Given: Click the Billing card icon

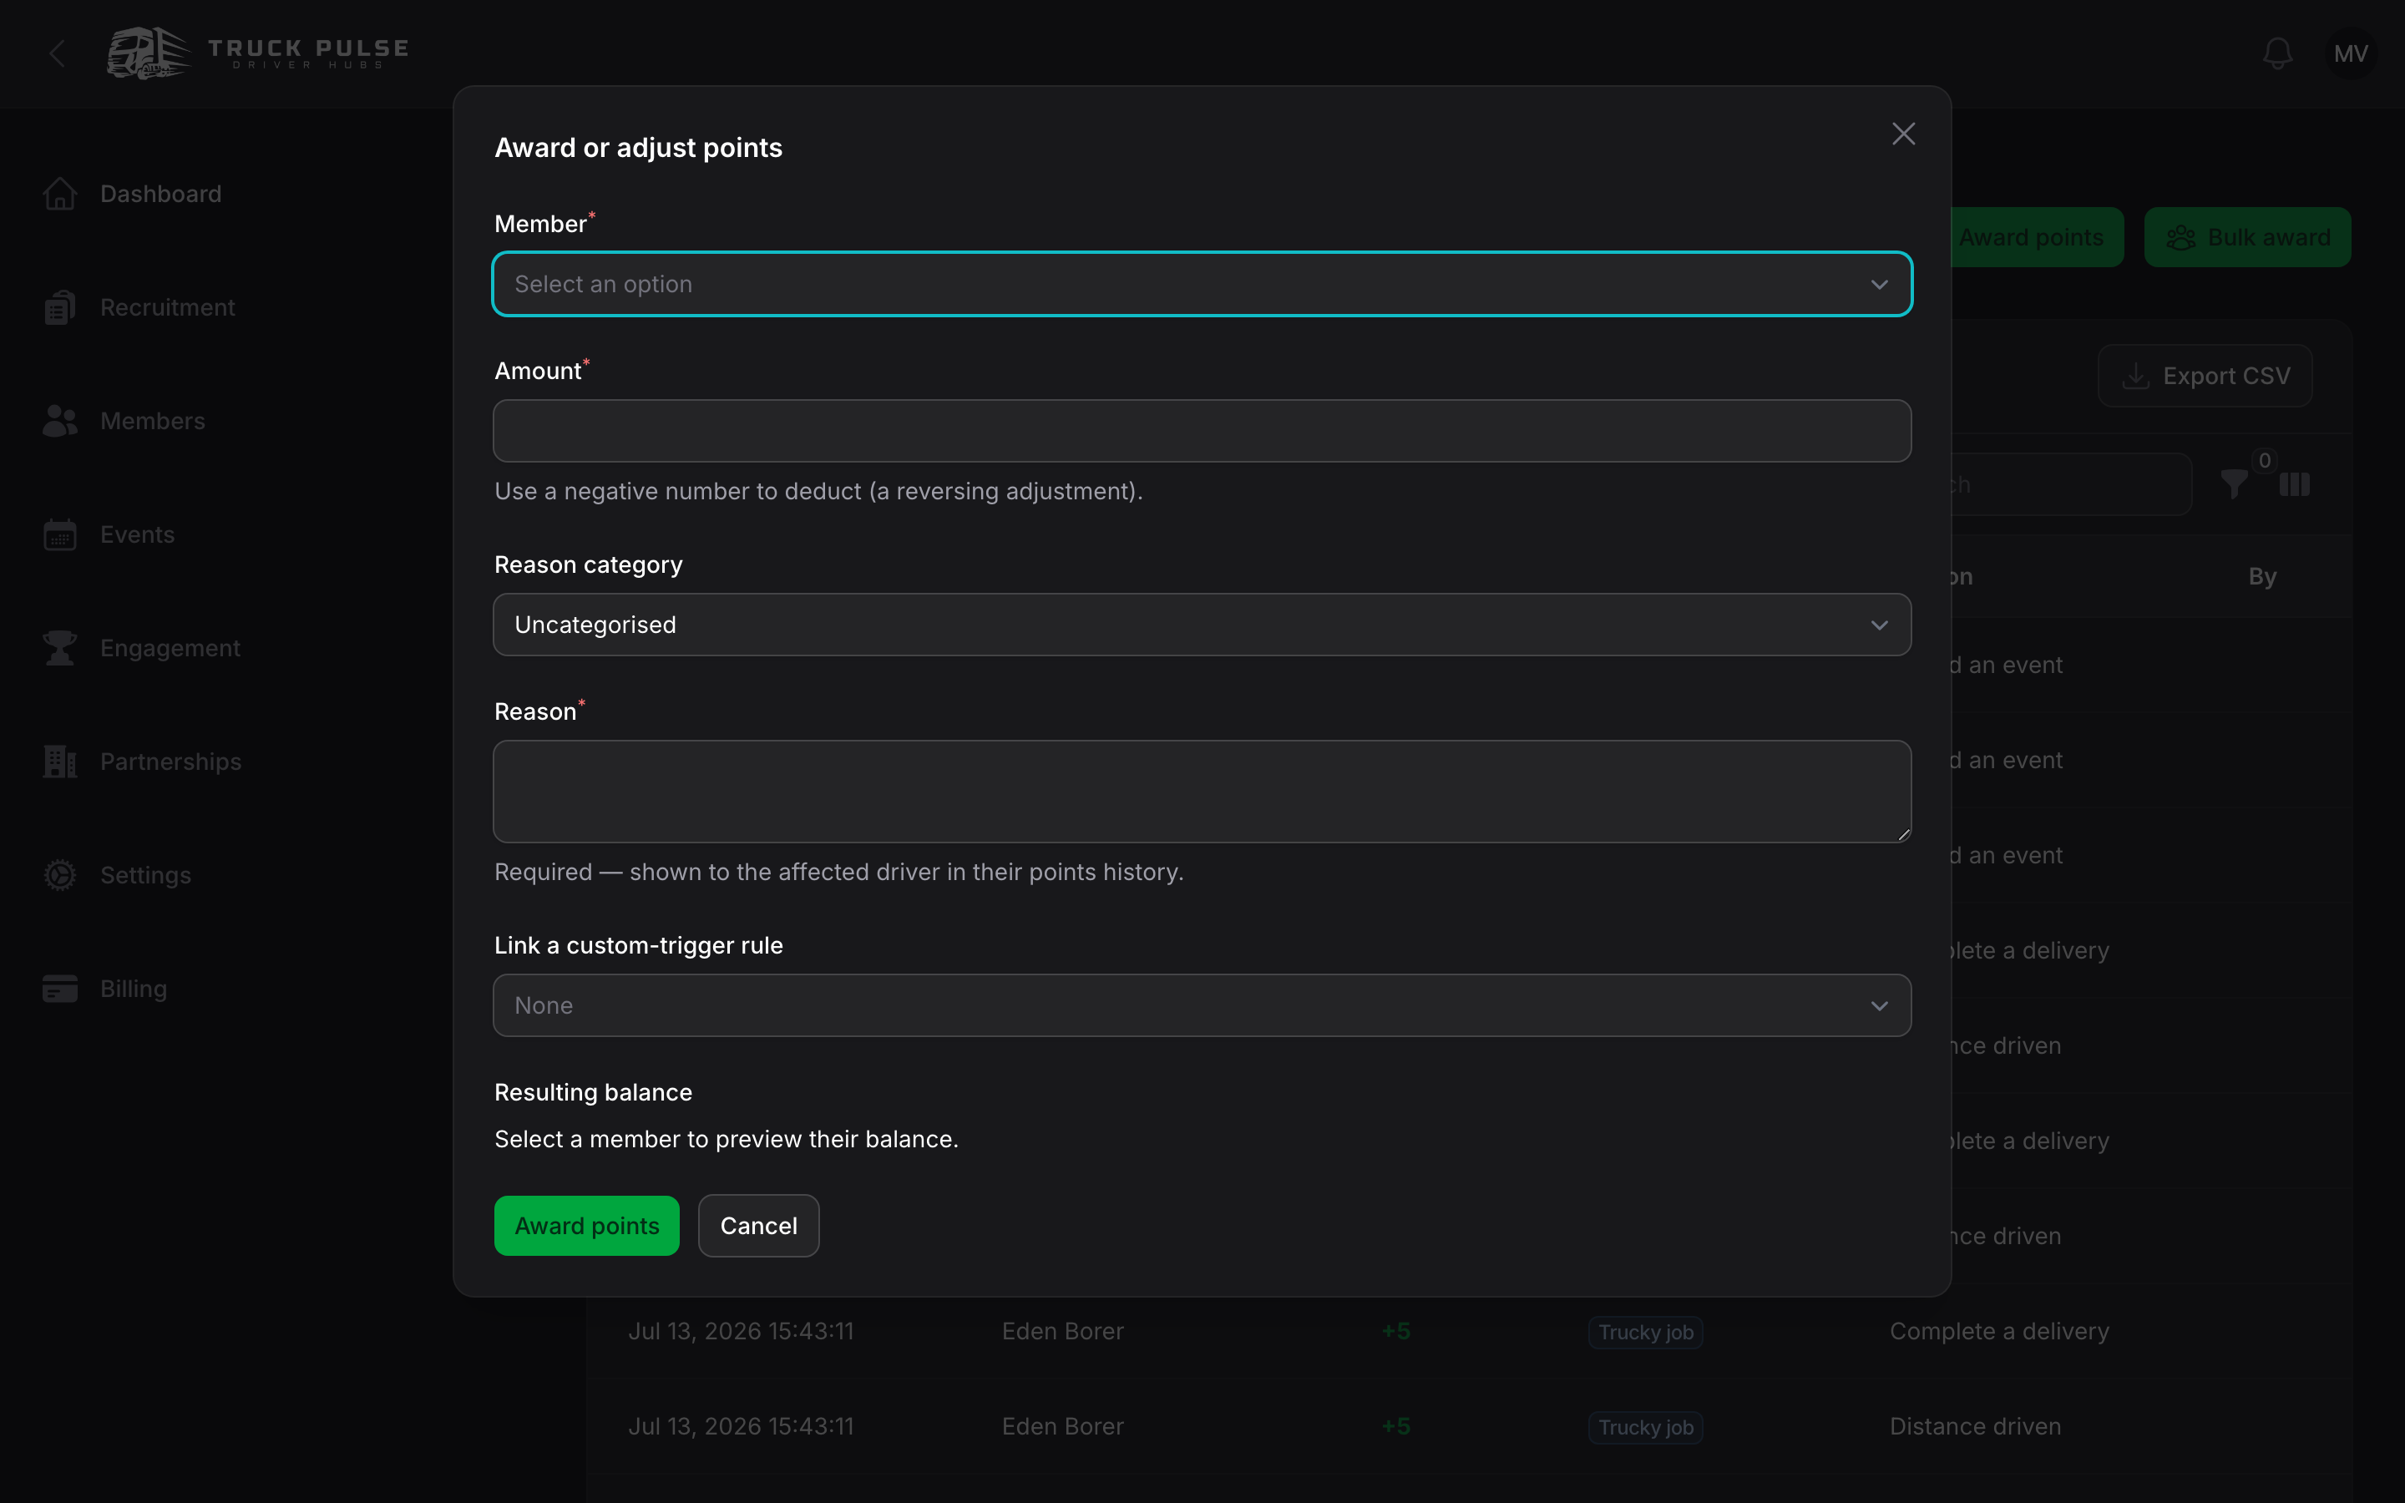Looking at the screenshot, I should [59, 989].
